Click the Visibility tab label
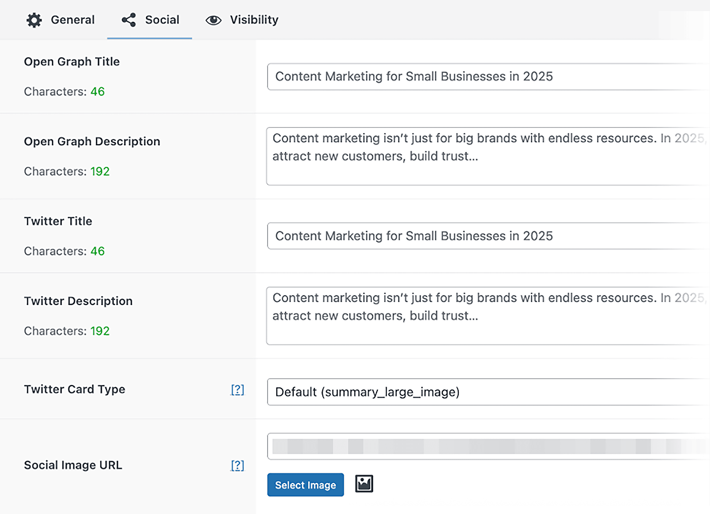Viewport: 710px width, 514px height. [254, 20]
